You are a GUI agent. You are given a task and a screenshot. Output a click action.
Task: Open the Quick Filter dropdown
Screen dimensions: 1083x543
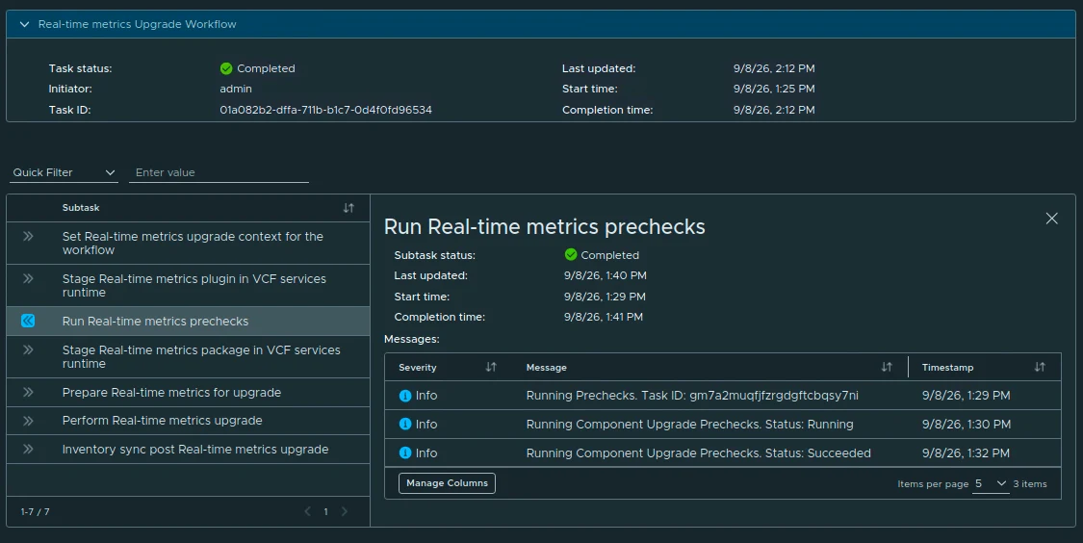[64, 172]
